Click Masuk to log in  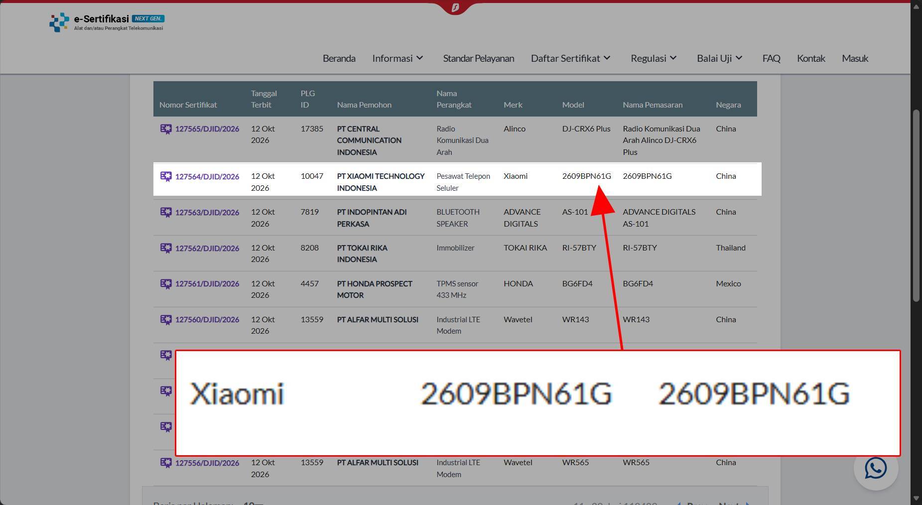click(x=855, y=58)
